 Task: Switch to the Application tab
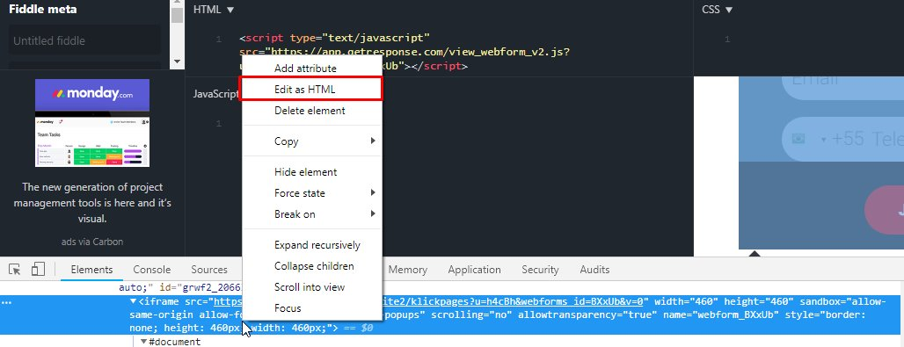click(x=475, y=269)
